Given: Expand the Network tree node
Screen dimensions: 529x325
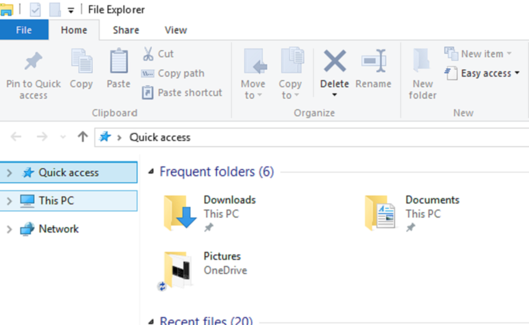Looking at the screenshot, I should point(10,229).
